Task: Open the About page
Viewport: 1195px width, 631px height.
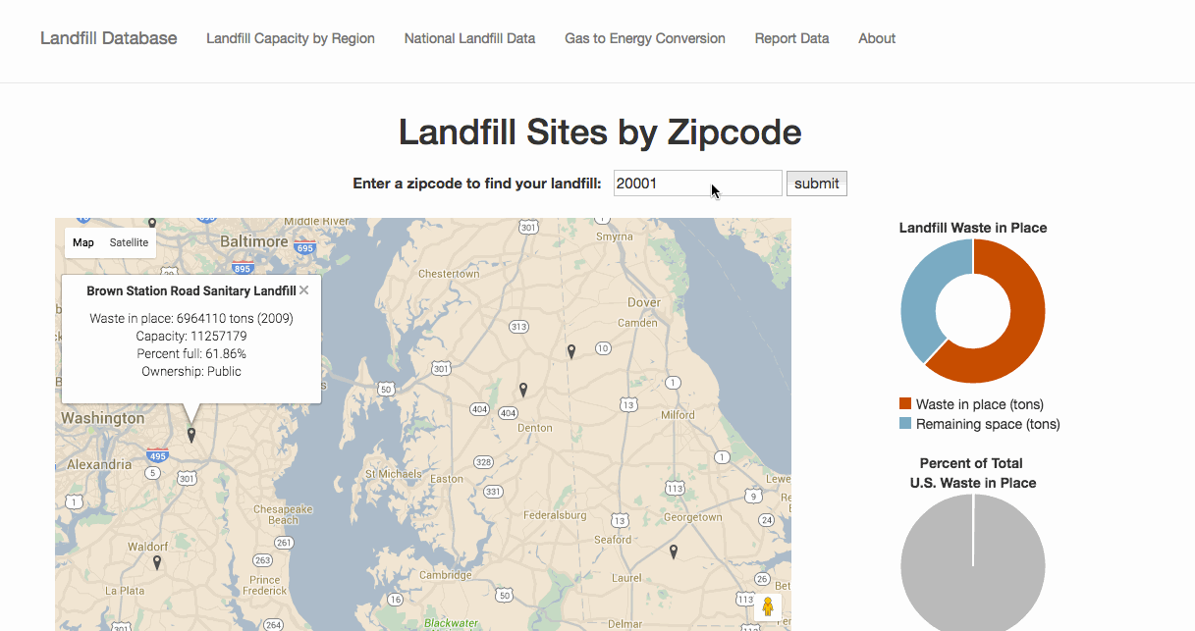Action: pyautogui.click(x=877, y=38)
